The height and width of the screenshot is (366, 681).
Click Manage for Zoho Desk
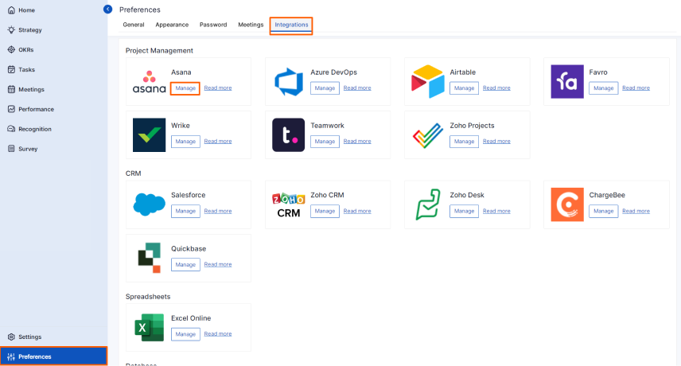465,211
